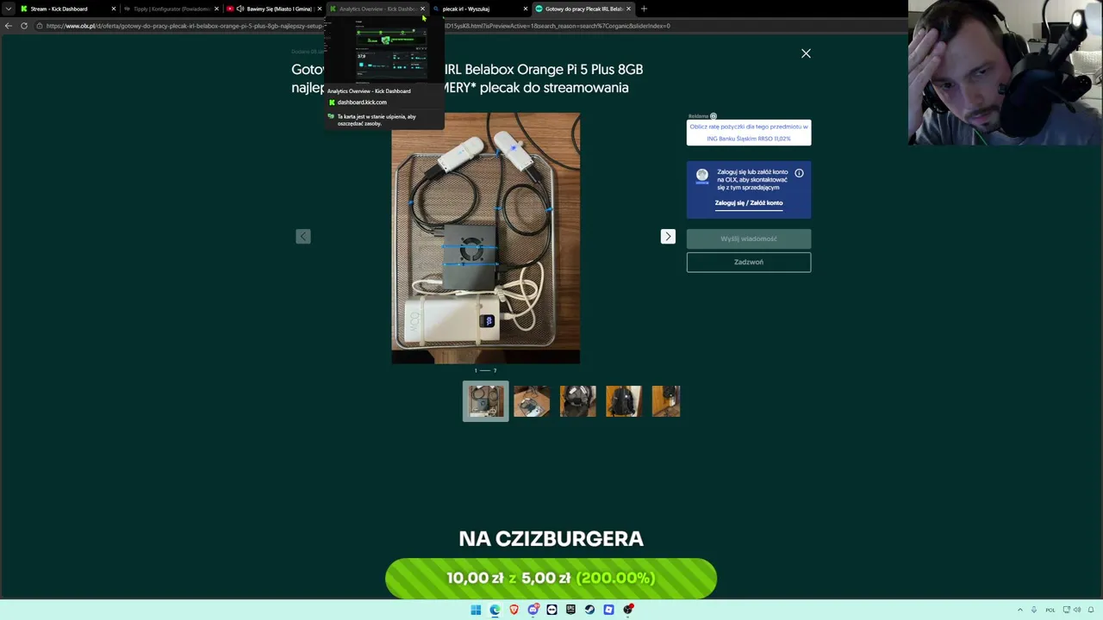Select the second photo thumbnail
Image resolution: width=1103 pixels, height=620 pixels.
click(x=532, y=401)
